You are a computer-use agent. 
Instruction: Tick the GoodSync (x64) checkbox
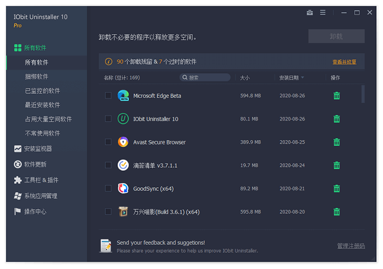(x=108, y=189)
